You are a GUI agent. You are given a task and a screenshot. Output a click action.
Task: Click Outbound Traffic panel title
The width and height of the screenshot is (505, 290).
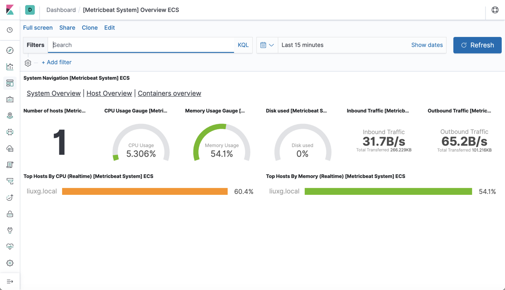459,111
